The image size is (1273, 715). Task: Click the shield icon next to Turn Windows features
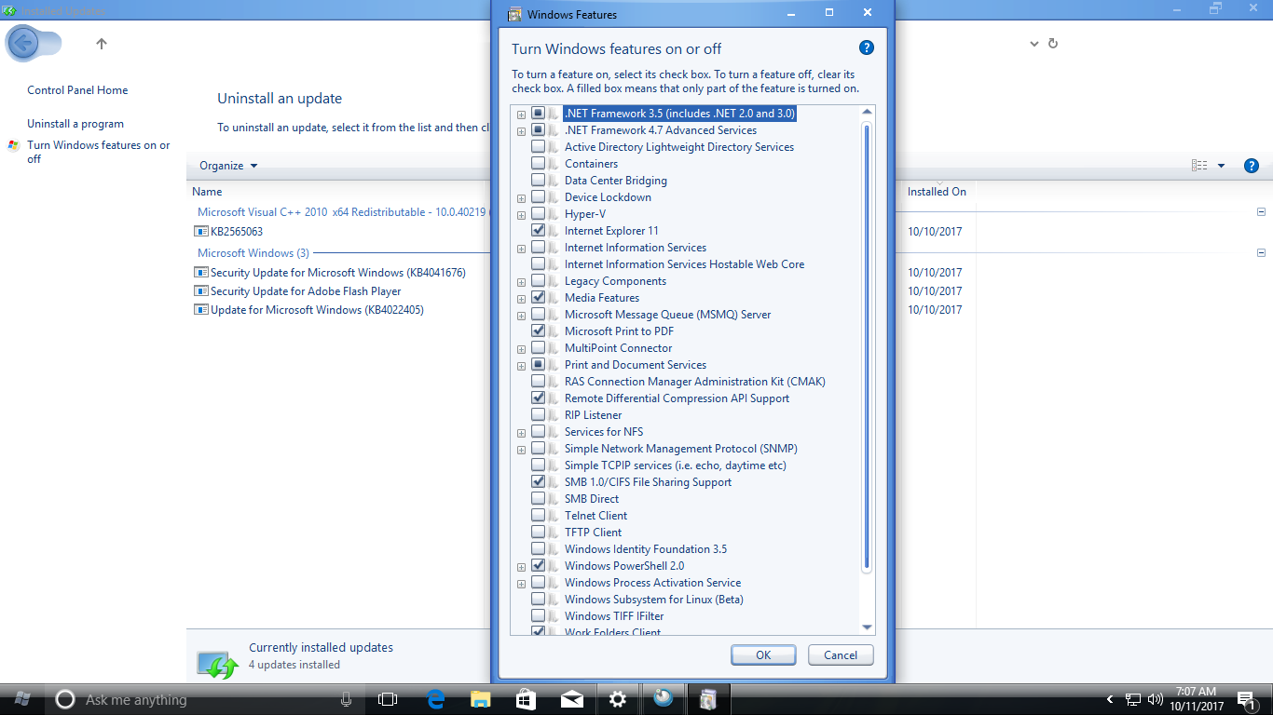click(13, 145)
